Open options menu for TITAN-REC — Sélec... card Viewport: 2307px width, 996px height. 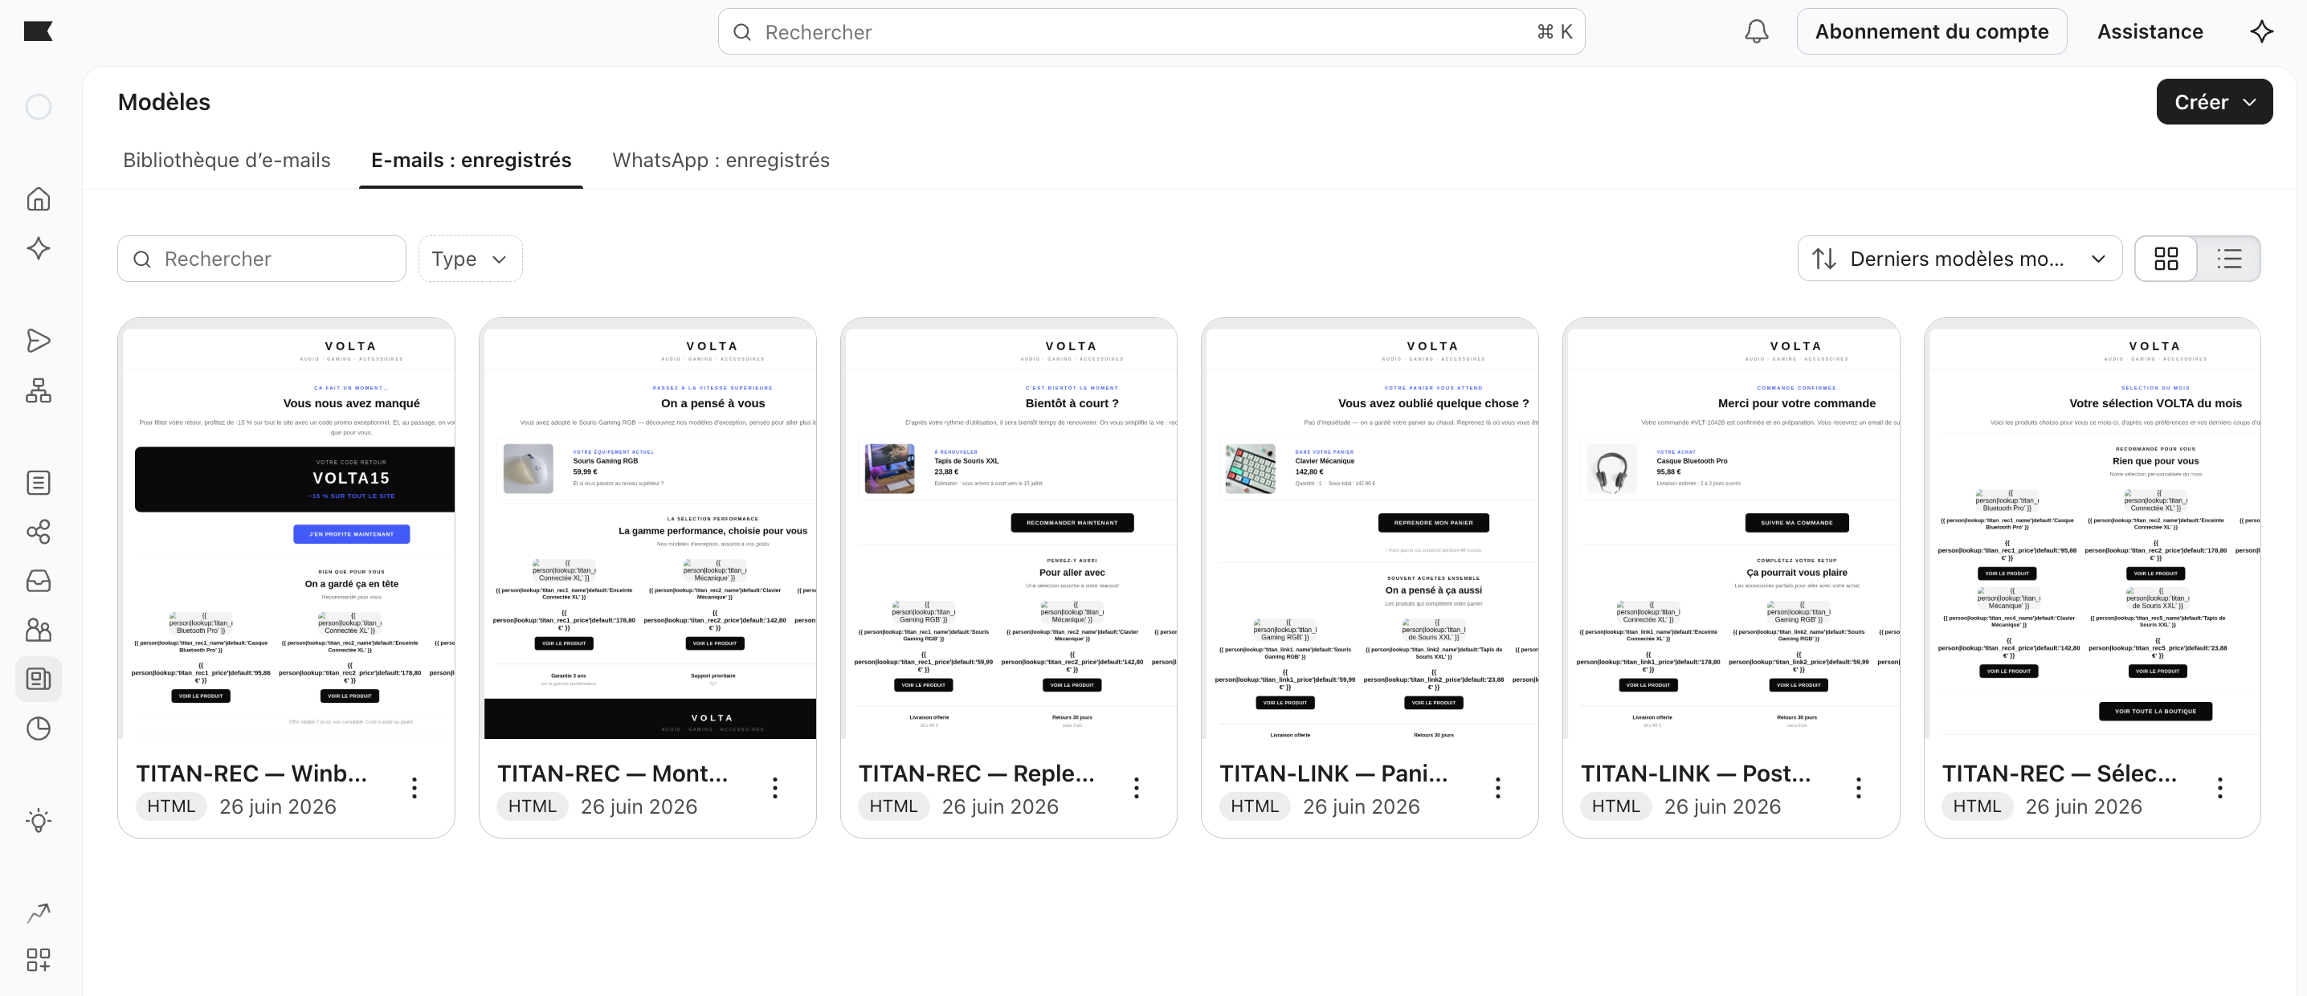(x=2219, y=788)
